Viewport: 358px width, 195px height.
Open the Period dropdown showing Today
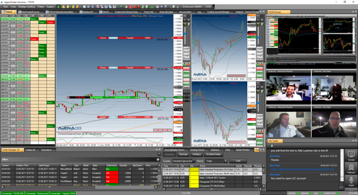[x=226, y=161]
